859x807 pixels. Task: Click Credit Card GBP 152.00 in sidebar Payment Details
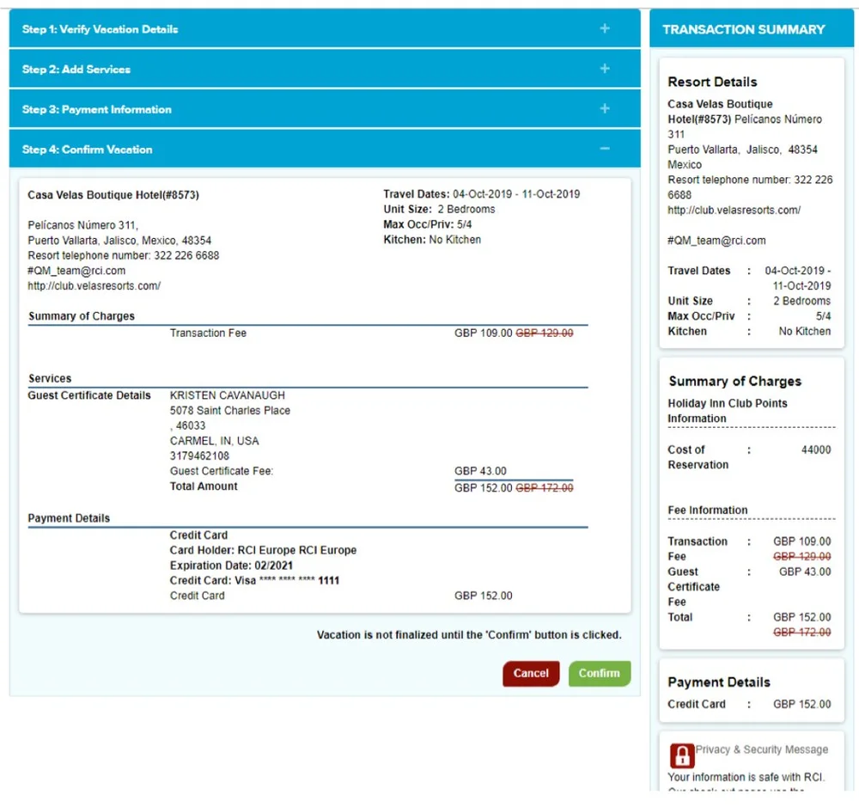pos(749,704)
